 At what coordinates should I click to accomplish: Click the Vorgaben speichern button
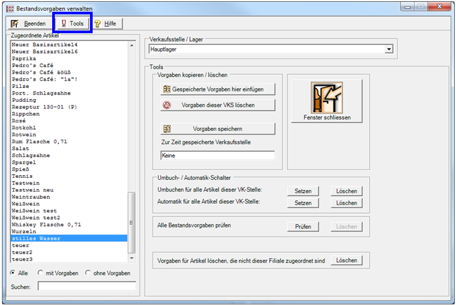[x=217, y=128]
